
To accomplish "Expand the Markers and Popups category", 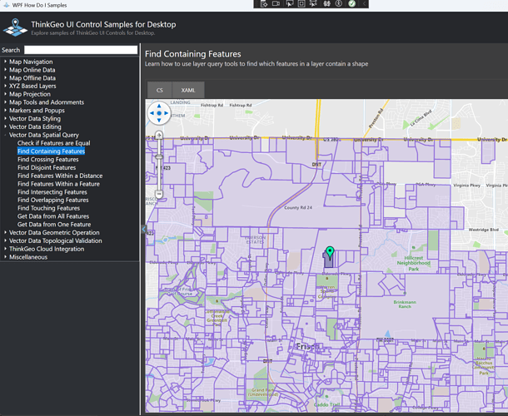I will (5, 111).
